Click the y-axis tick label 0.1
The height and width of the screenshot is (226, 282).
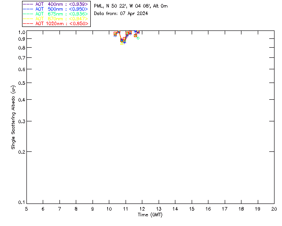click(x=22, y=203)
